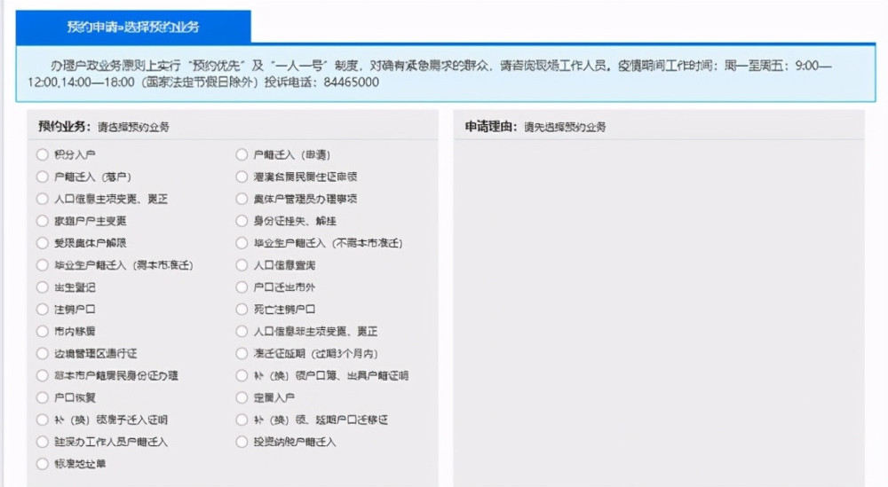Image resolution: width=888 pixels, height=487 pixels.
Task: Pick the 港澳台居民居住证申领 option
Action: coord(242,177)
